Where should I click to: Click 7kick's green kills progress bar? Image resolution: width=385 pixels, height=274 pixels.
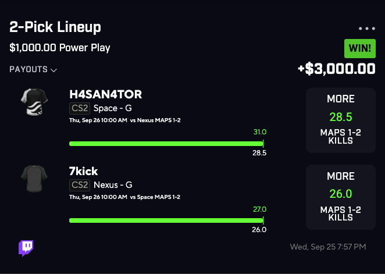click(x=166, y=220)
